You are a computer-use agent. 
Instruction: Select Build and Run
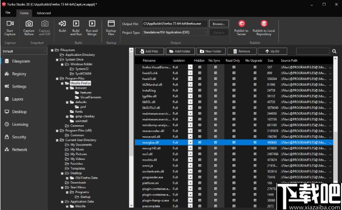(x=76, y=27)
